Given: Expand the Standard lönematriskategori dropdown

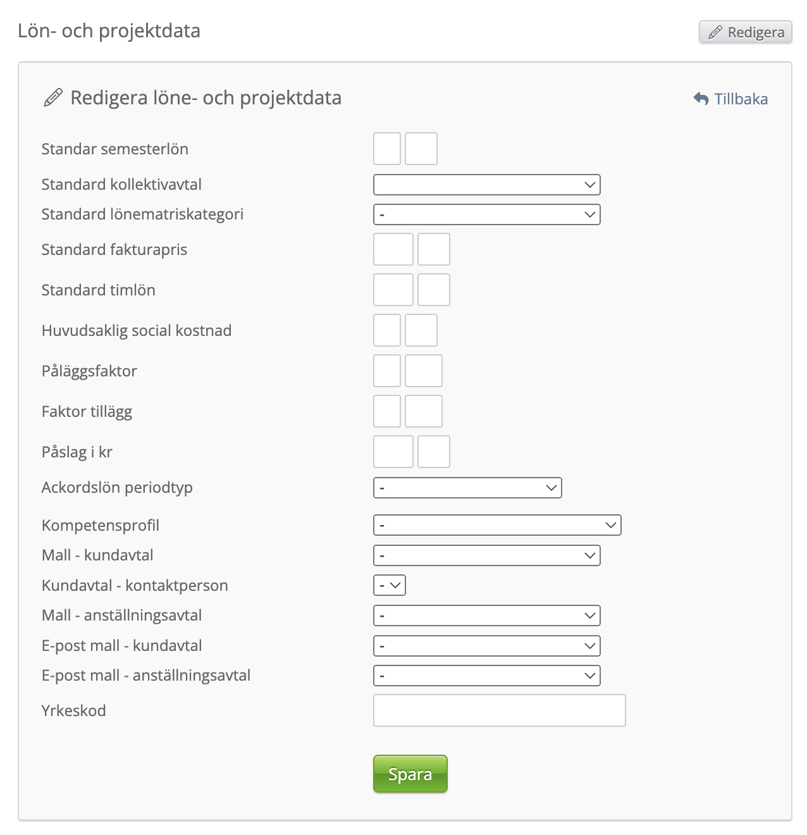Looking at the screenshot, I should [x=486, y=214].
